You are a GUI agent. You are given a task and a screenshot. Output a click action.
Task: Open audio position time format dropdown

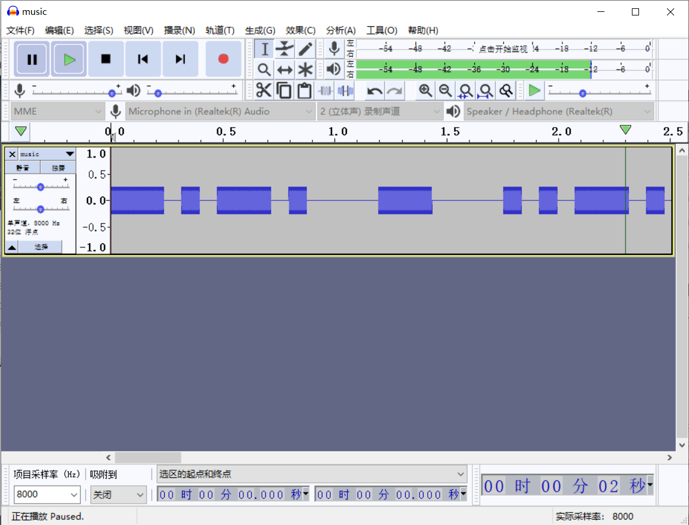[x=650, y=485]
